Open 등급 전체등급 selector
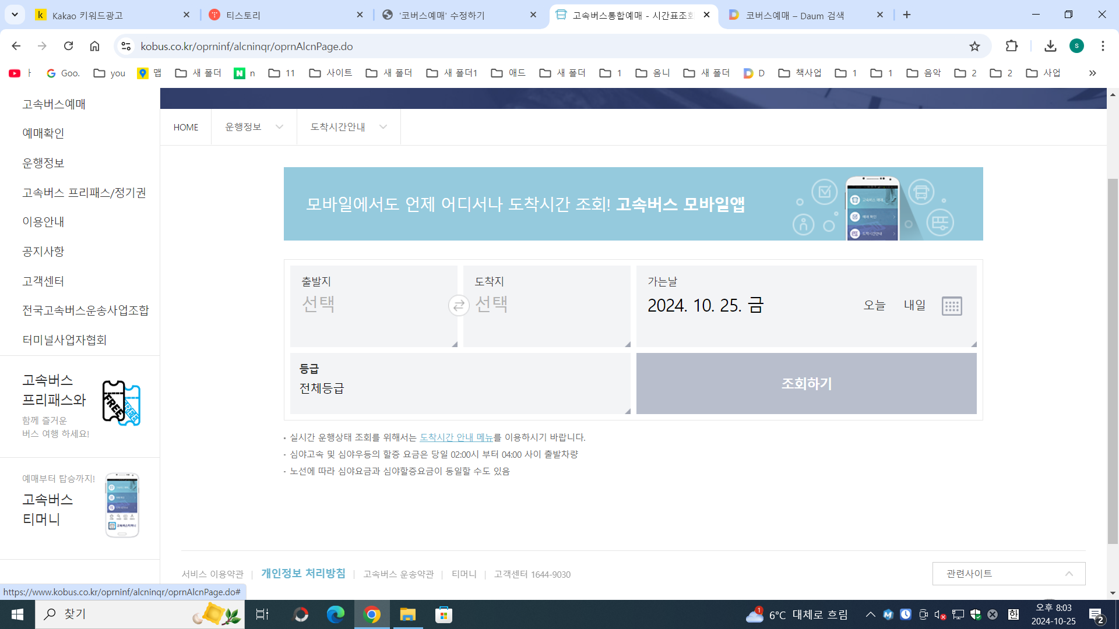This screenshot has height=629, width=1119. 460,383
